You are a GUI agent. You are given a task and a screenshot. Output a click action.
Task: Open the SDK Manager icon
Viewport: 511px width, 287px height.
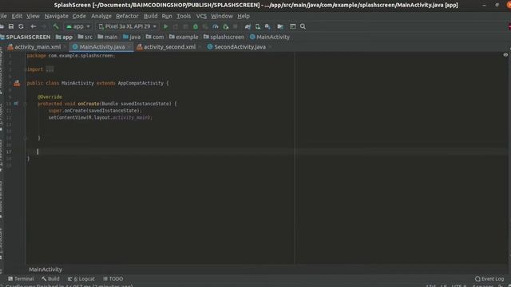tap(267, 26)
